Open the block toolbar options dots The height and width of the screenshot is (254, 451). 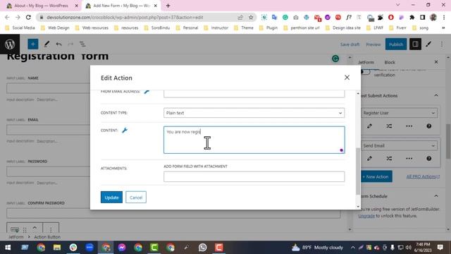point(51,229)
